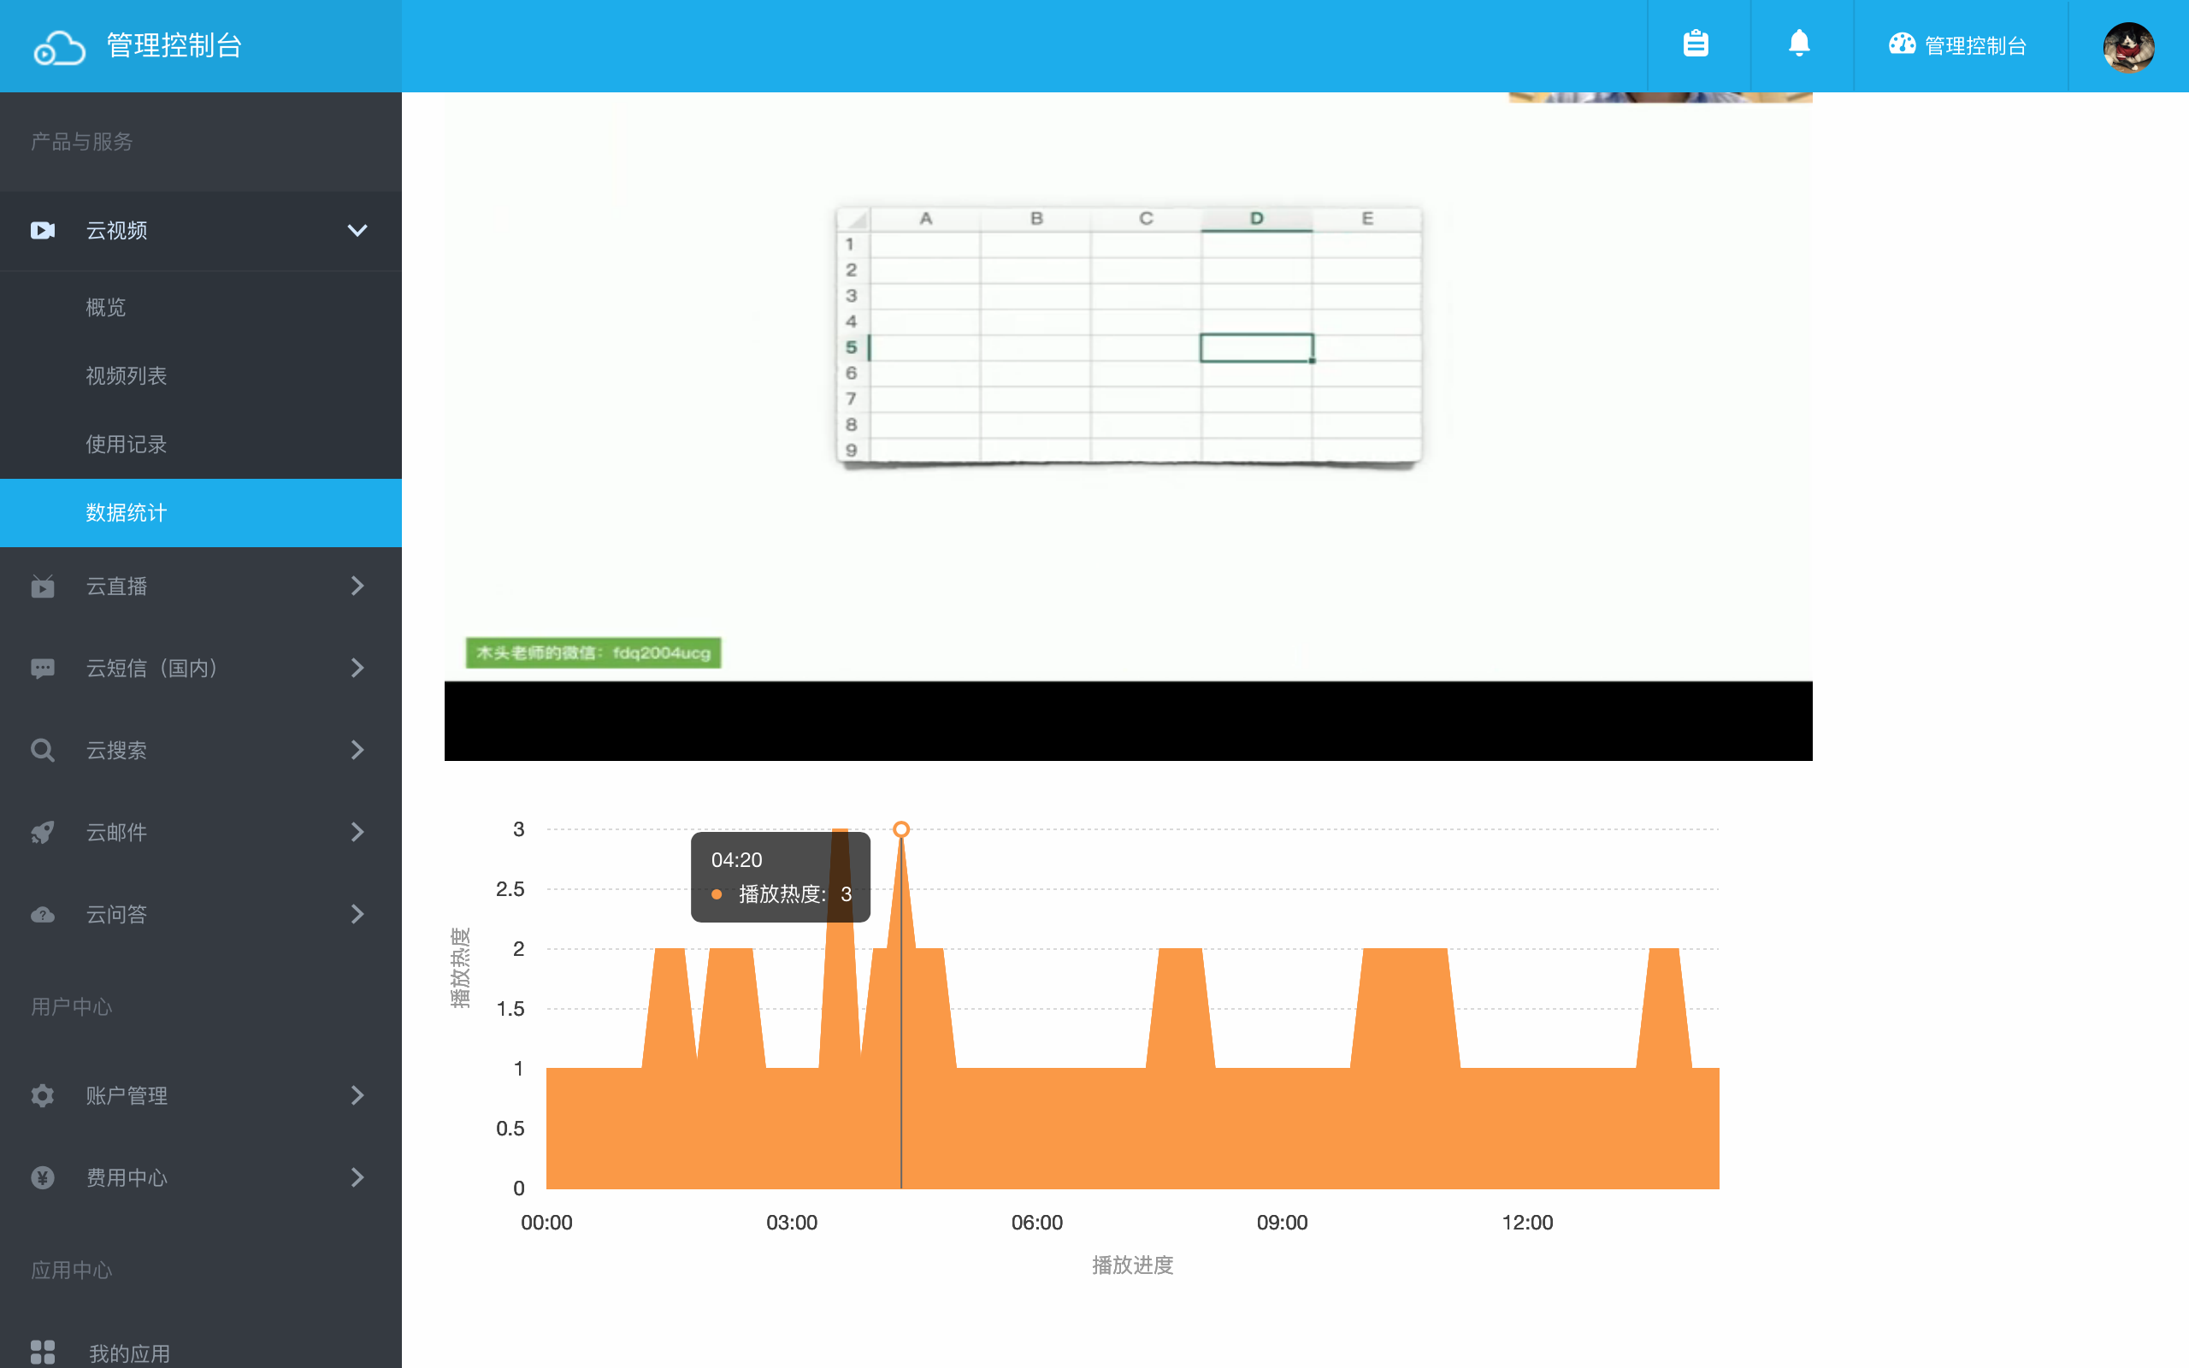This screenshot has height=1368, width=2189.
Task: Click the cloud logo icon in header
Action: click(x=59, y=47)
